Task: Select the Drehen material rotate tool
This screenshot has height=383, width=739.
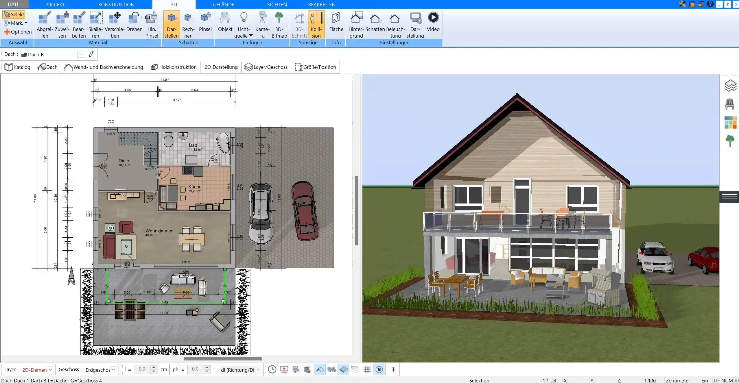Action: (x=134, y=22)
